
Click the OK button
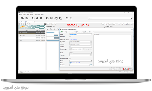pyautogui.click(x=126, y=69)
